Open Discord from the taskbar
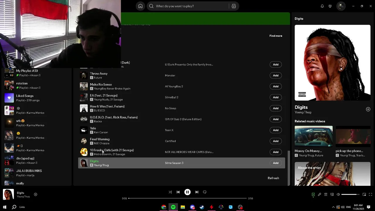 pyautogui.click(x=192, y=207)
